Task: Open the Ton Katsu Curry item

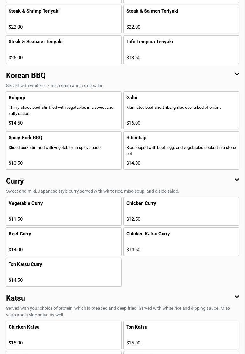Action: pos(64,272)
